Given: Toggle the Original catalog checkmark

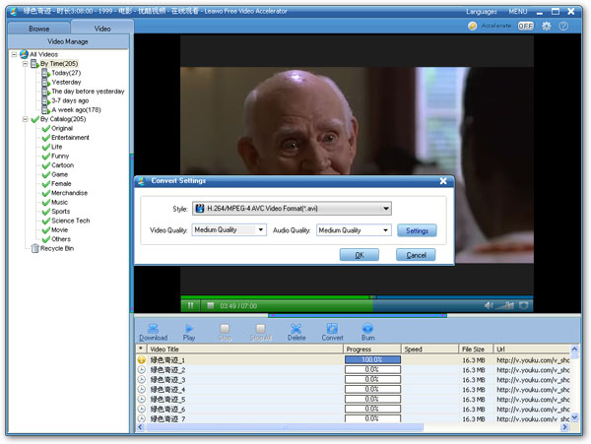Looking at the screenshot, I should click(46, 128).
